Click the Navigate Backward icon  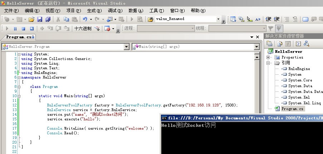tap(109, 19)
